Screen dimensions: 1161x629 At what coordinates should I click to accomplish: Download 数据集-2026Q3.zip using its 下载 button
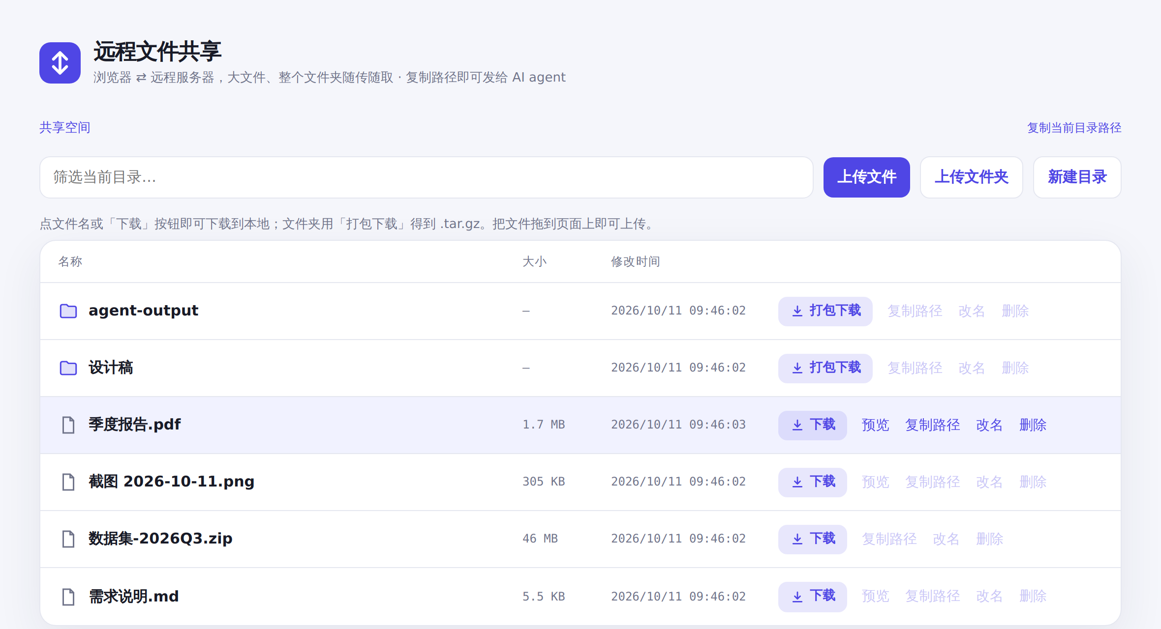pos(812,539)
